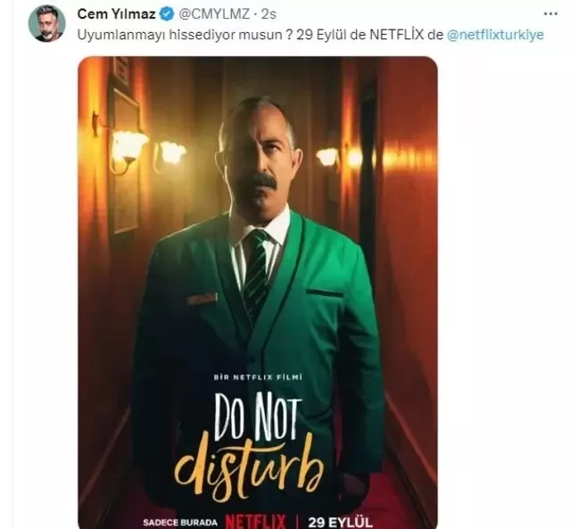Open Cem Yılmaz's profile picture

click(x=47, y=24)
